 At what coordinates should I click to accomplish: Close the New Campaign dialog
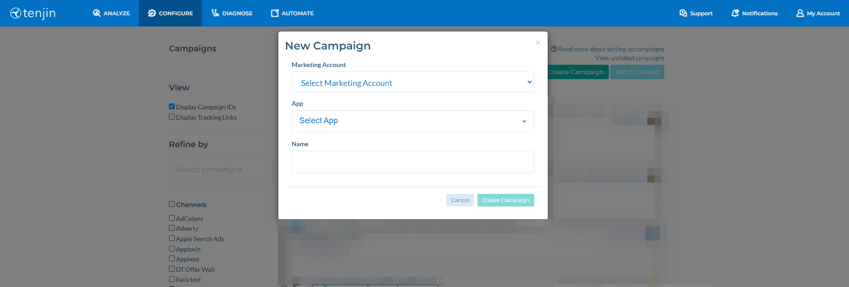(x=538, y=43)
